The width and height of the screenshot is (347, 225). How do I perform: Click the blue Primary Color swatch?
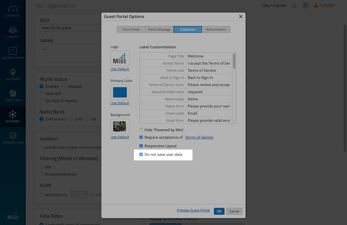pyautogui.click(x=120, y=92)
